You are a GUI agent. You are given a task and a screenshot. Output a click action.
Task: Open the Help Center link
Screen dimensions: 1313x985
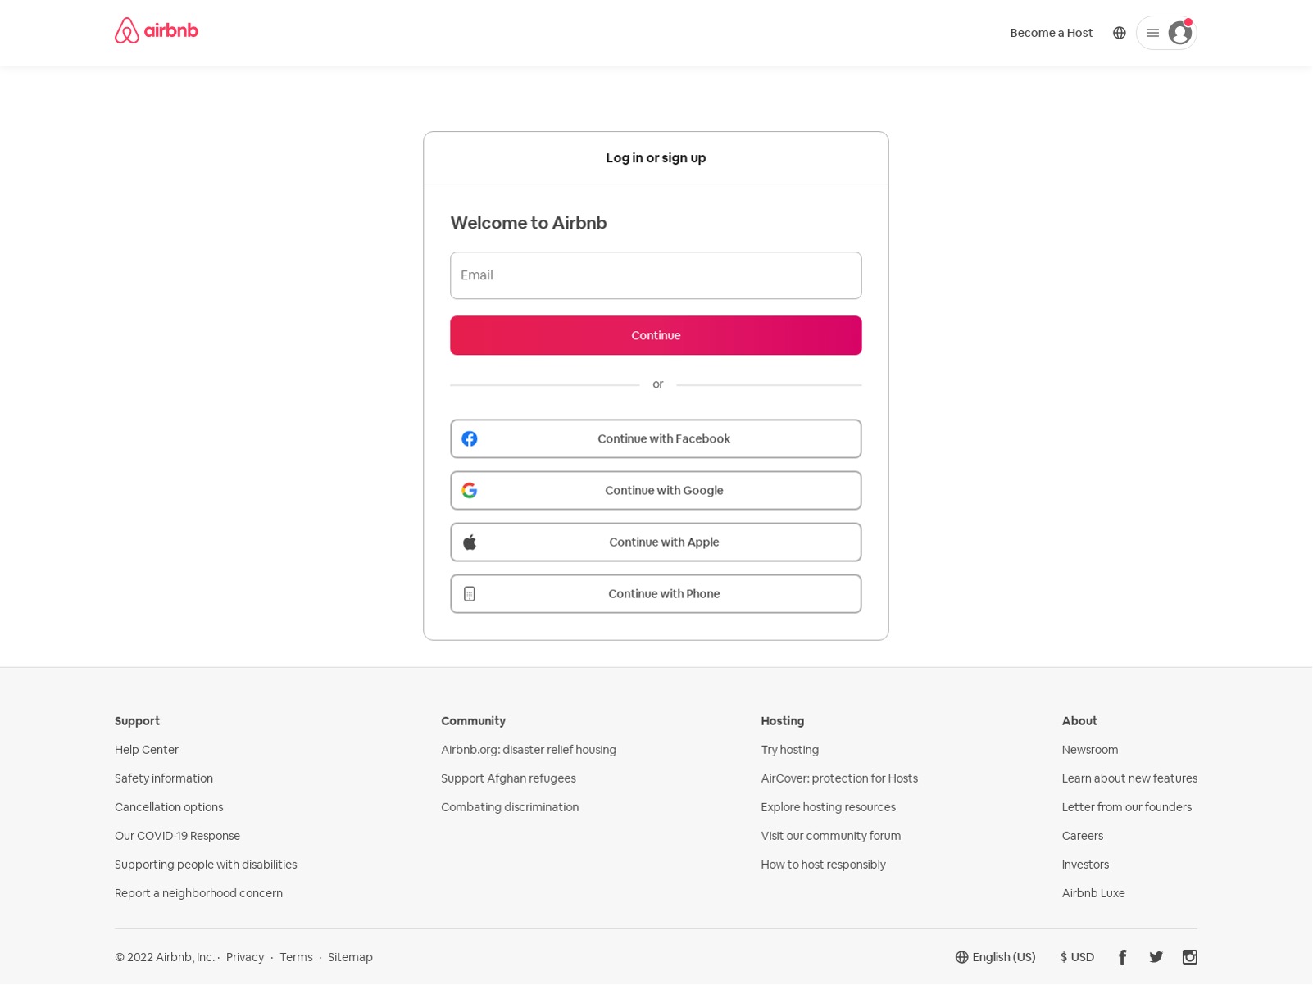(x=147, y=750)
